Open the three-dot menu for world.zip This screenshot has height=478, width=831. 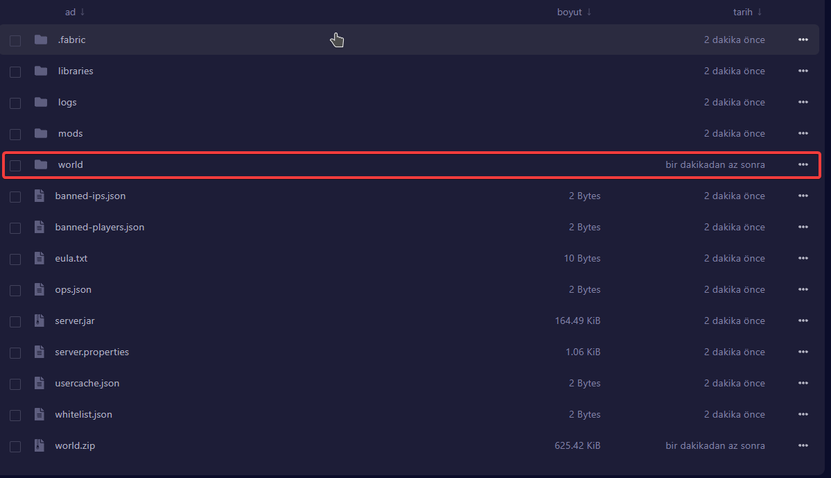(x=803, y=445)
